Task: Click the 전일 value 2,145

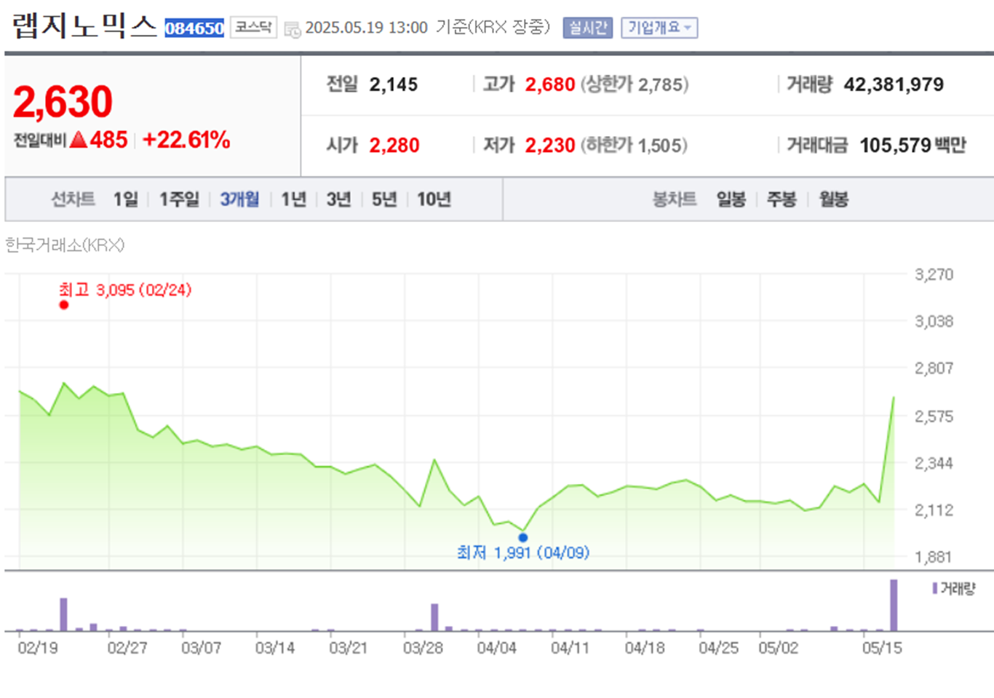Action: point(394,84)
